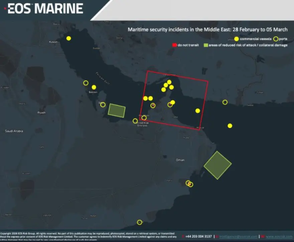The image size is (294, 242).
Task: Click the yellow commercial vessels legend dot
Action: (x=237, y=39)
